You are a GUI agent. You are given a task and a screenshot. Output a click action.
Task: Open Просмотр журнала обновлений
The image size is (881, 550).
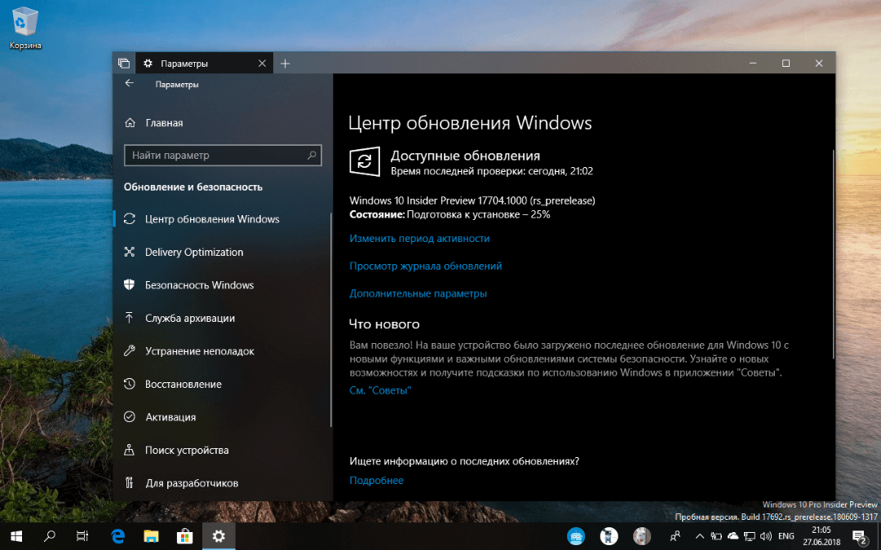point(425,266)
